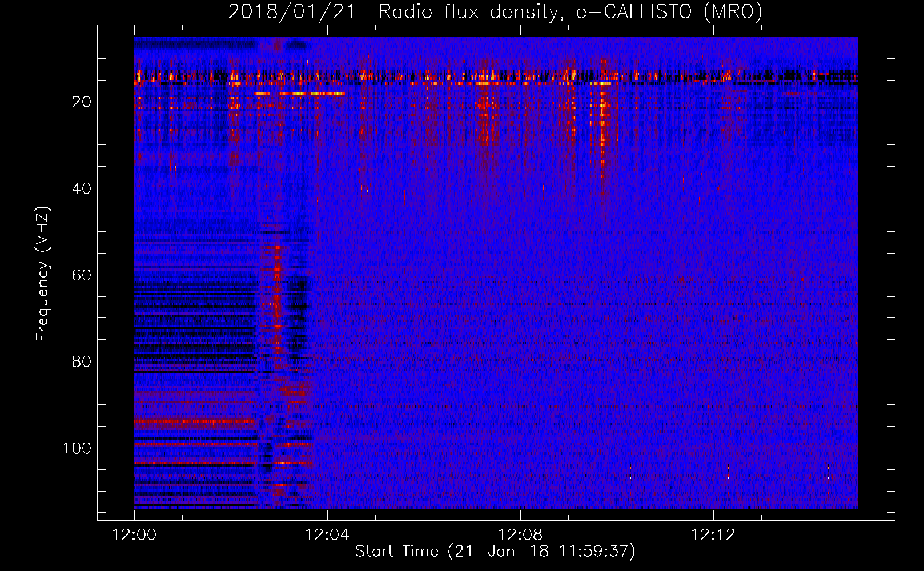Viewport: 924px width, 571px height.
Task: Click the '80' frequency tick label
Action: [x=82, y=361]
